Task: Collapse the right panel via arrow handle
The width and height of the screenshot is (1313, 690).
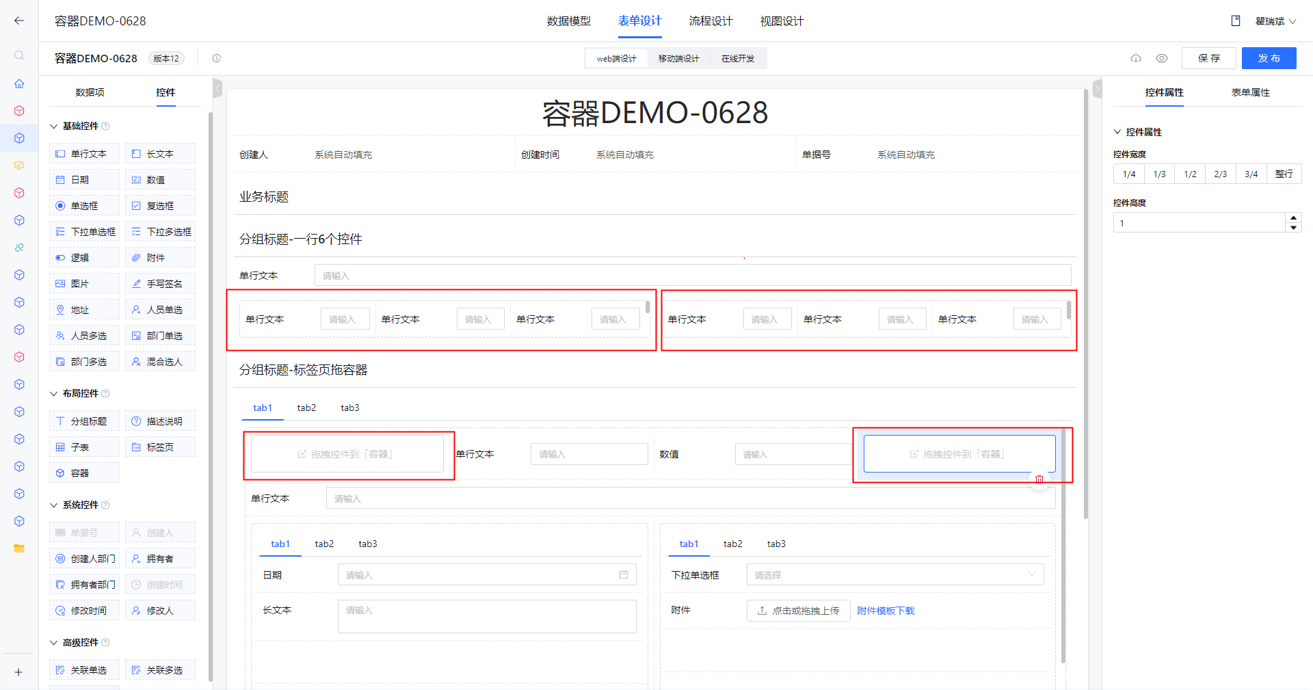Action: coord(1098,88)
